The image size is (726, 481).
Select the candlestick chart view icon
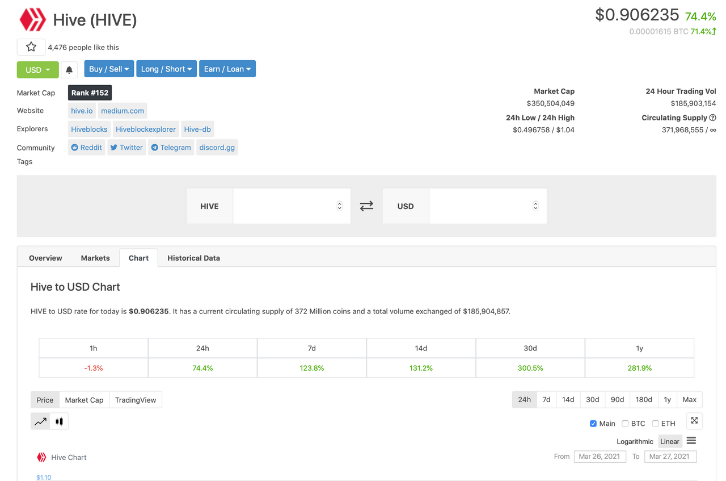point(59,421)
